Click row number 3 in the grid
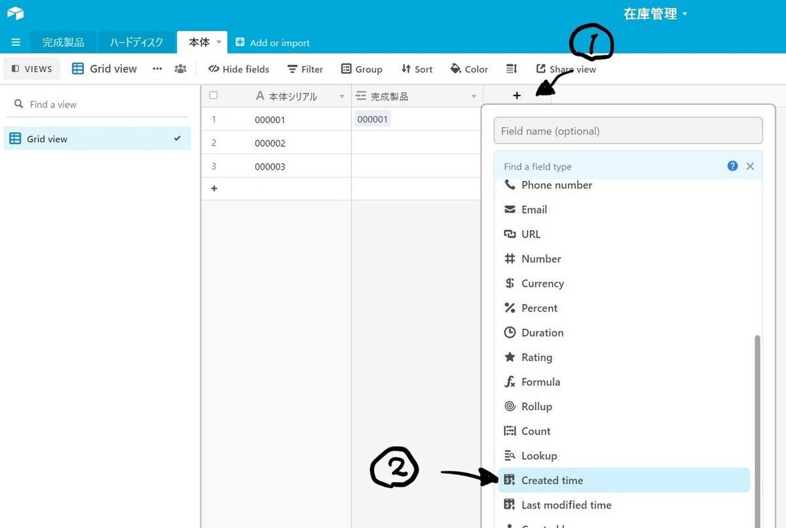 pos(214,166)
